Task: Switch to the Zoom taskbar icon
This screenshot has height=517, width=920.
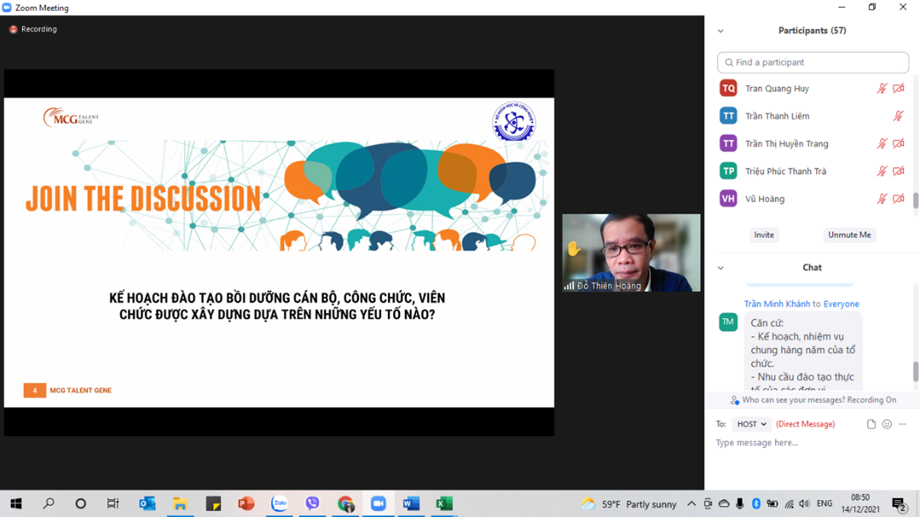Action: point(378,503)
